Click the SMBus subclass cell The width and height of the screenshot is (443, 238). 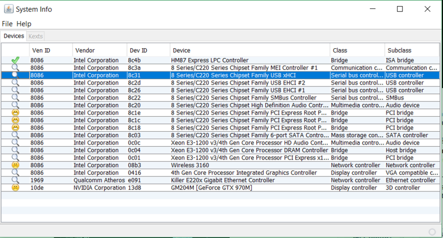(395, 97)
